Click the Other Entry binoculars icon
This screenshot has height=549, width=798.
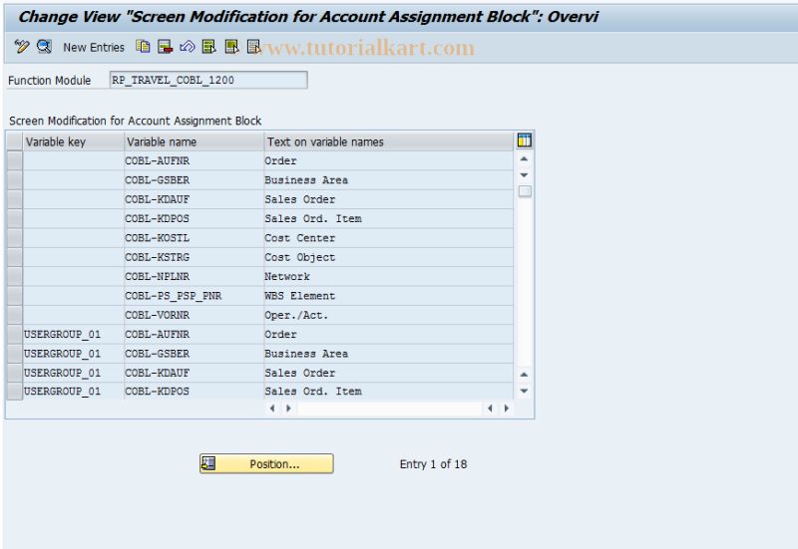pos(44,47)
